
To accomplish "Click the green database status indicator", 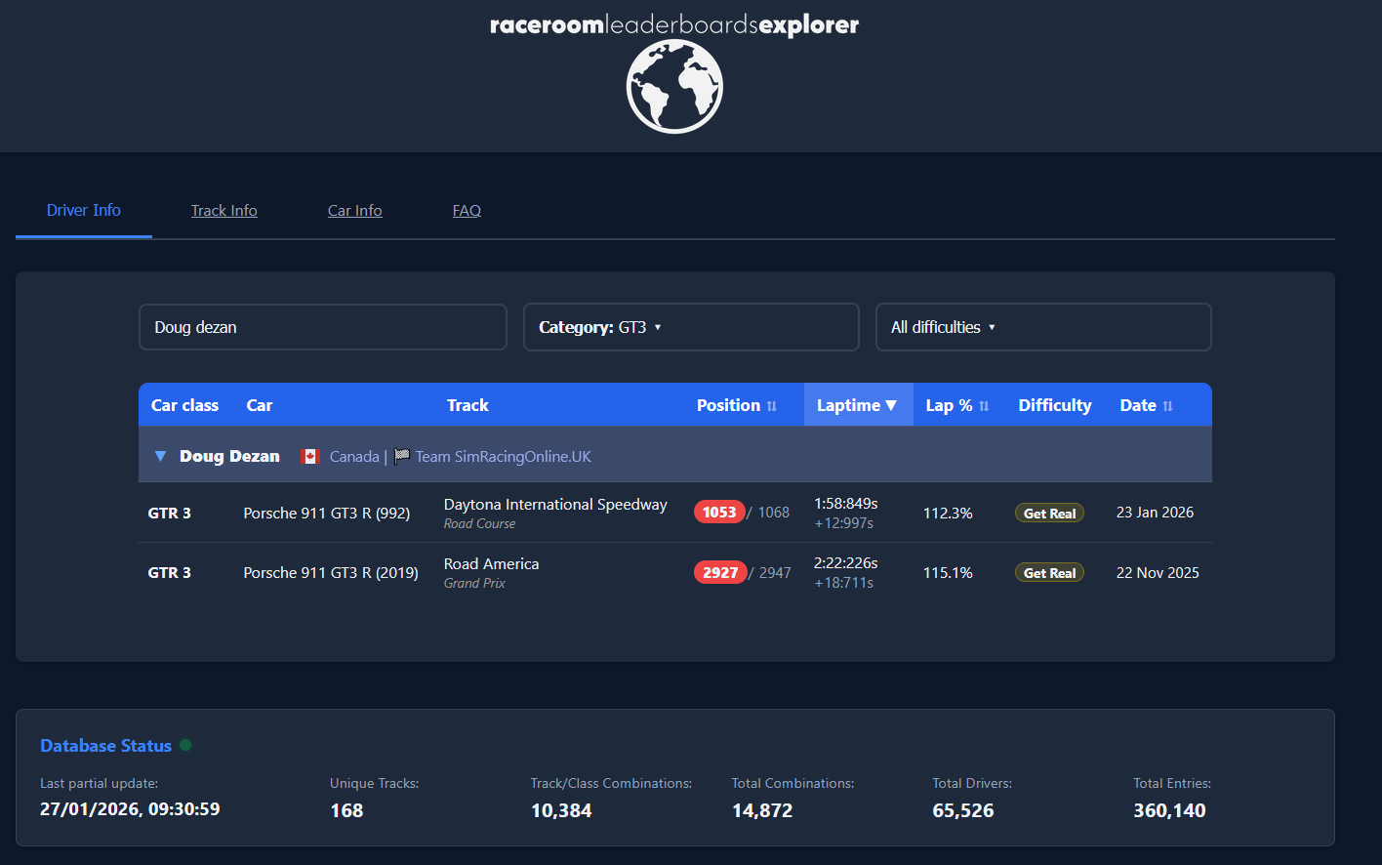I will [185, 745].
